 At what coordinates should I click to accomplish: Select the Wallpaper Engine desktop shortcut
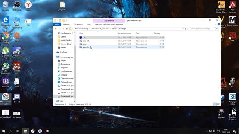coord(233,99)
